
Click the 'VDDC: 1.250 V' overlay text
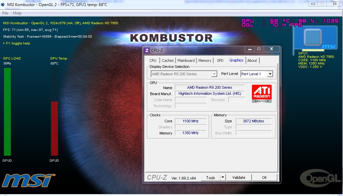[310, 67]
